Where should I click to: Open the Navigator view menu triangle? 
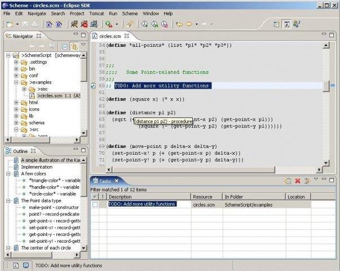(x=83, y=45)
